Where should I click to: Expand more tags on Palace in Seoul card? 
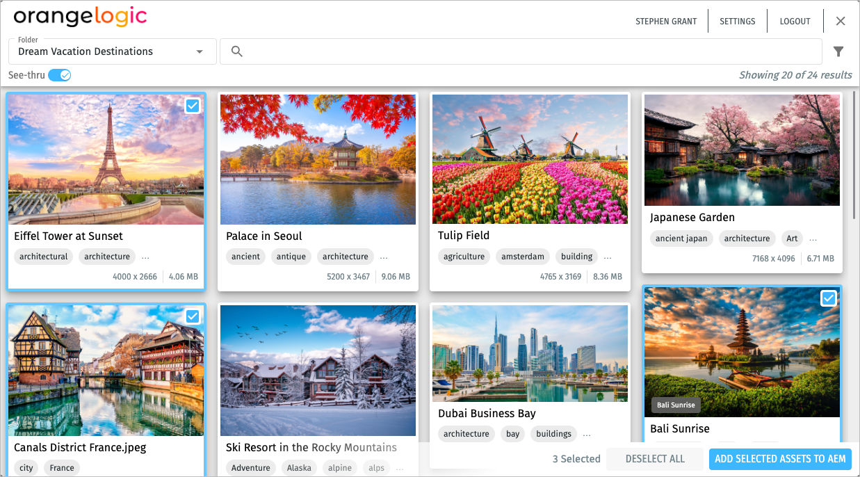click(384, 257)
